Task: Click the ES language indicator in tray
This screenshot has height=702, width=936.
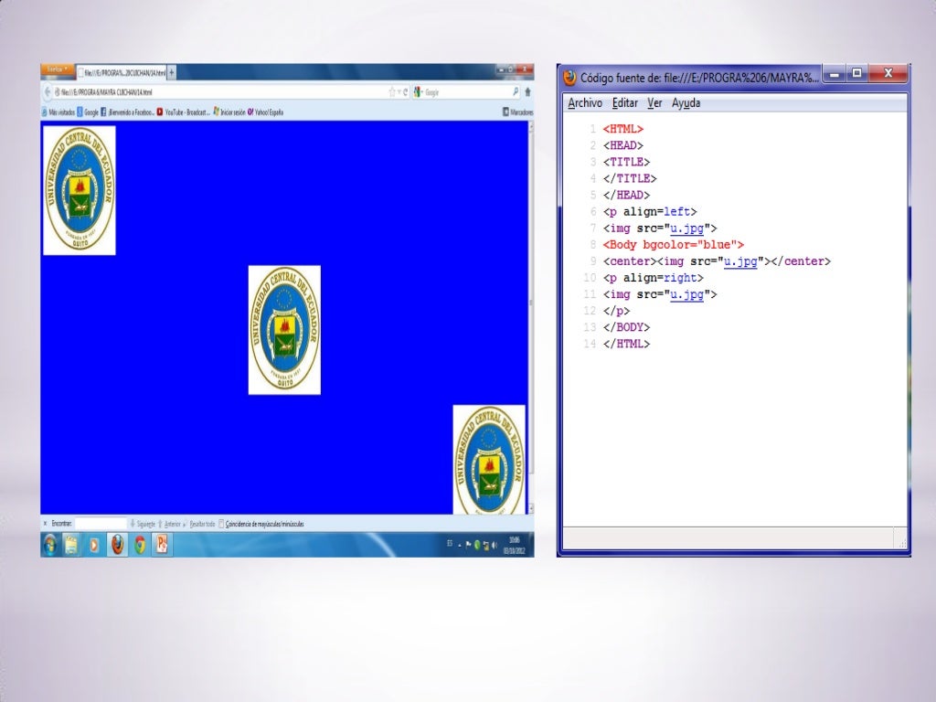Action: [450, 543]
